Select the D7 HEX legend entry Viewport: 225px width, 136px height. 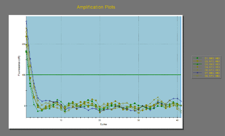207,73
